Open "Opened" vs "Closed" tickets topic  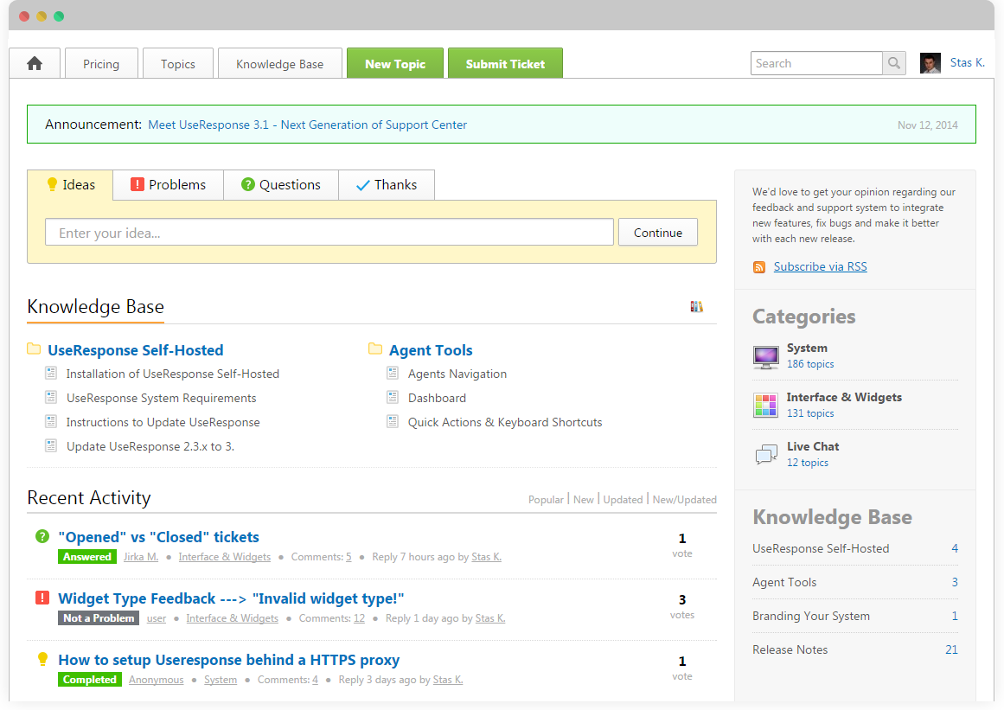coord(159,537)
